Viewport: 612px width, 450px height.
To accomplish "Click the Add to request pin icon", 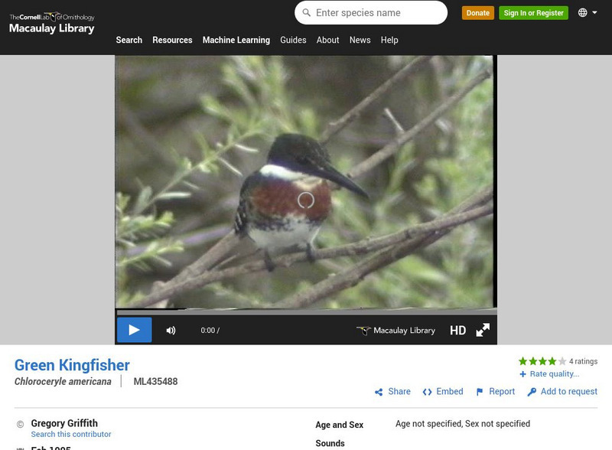I will 532,391.
